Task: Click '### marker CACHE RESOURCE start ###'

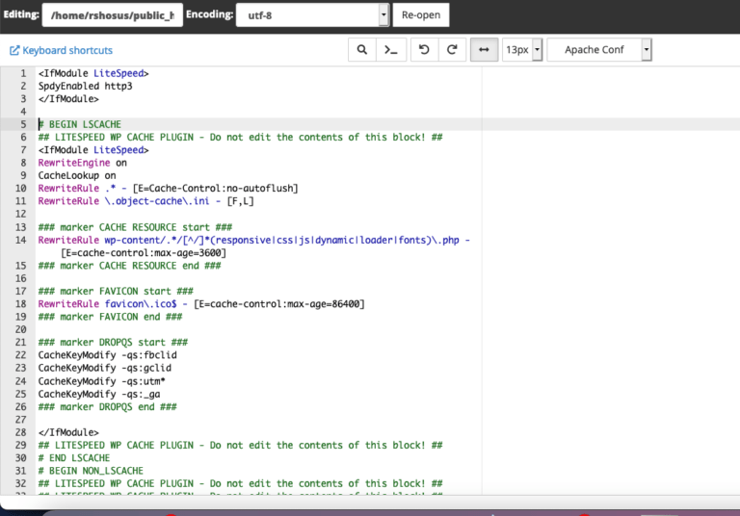Action: [x=136, y=227]
